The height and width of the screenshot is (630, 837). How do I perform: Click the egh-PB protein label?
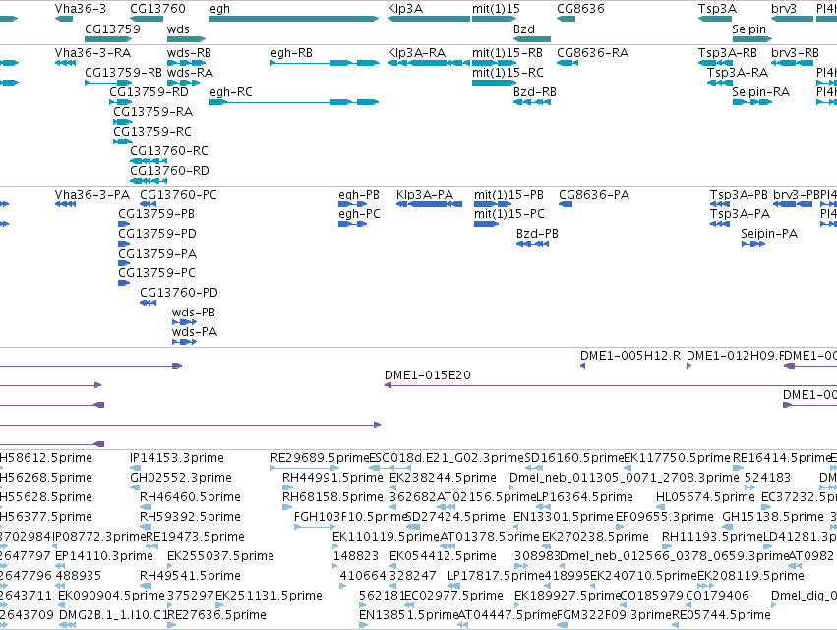(x=359, y=195)
